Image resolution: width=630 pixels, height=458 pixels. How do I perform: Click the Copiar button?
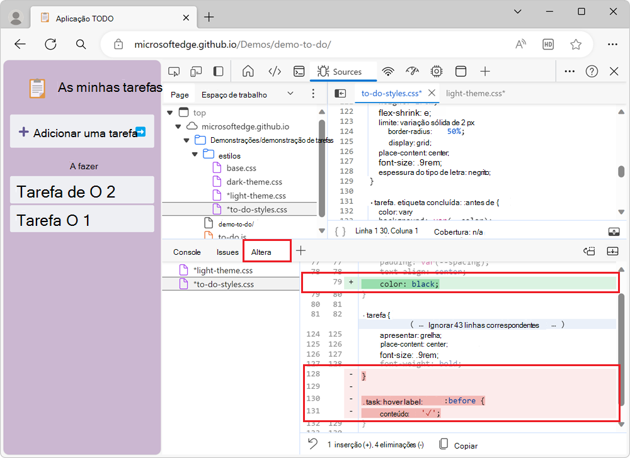pos(459,445)
